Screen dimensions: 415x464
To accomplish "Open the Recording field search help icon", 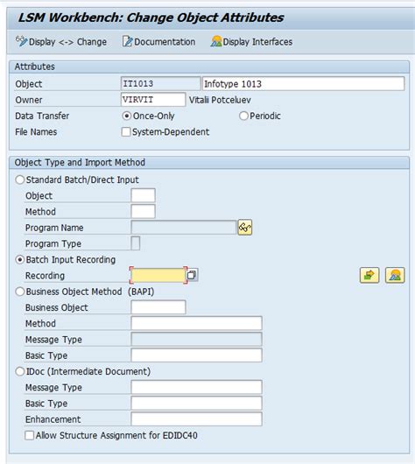I will [192, 275].
